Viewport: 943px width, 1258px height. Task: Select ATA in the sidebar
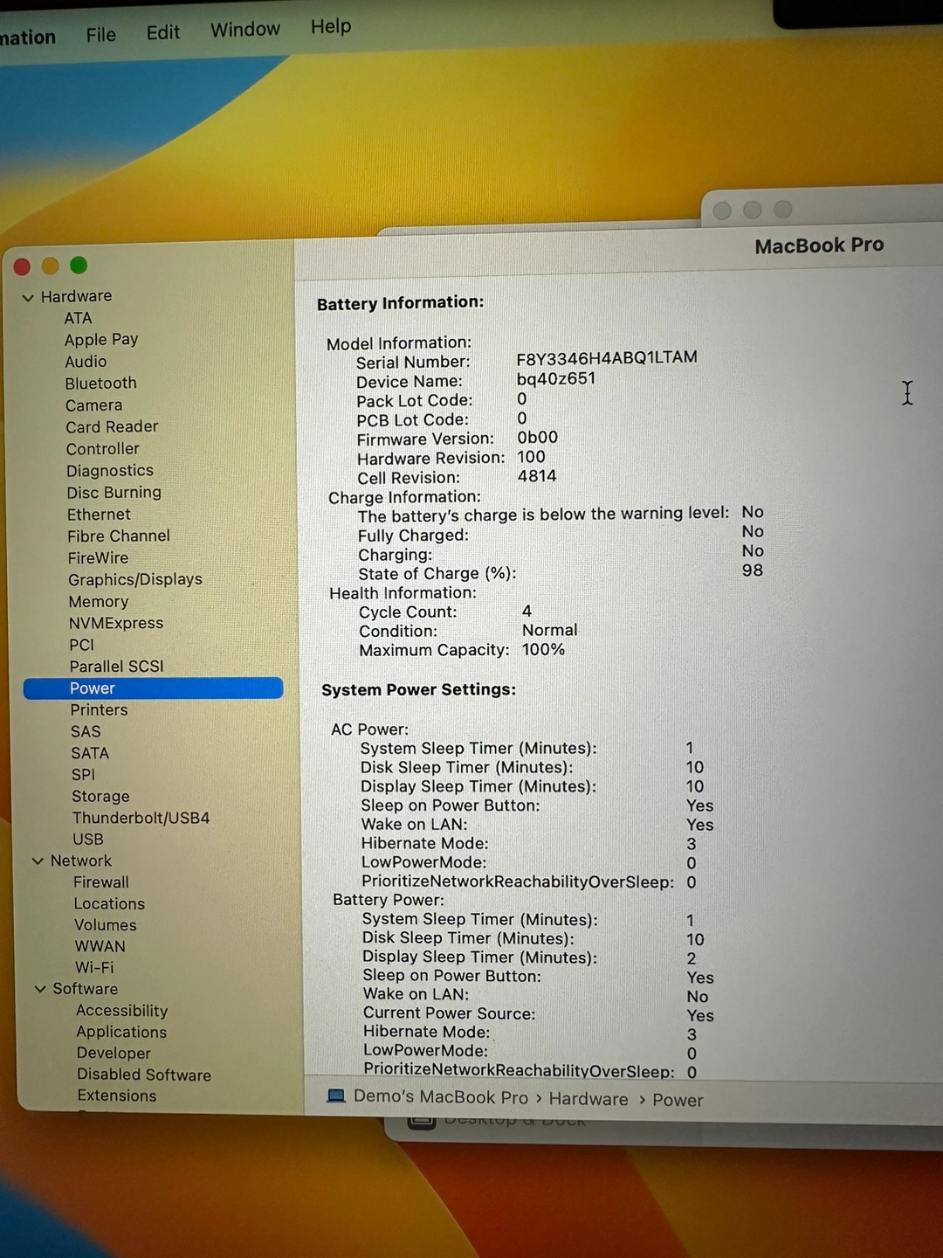[x=78, y=318]
